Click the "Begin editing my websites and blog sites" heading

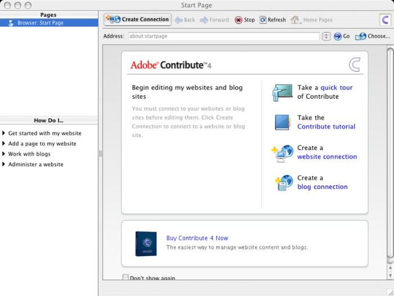187,92
